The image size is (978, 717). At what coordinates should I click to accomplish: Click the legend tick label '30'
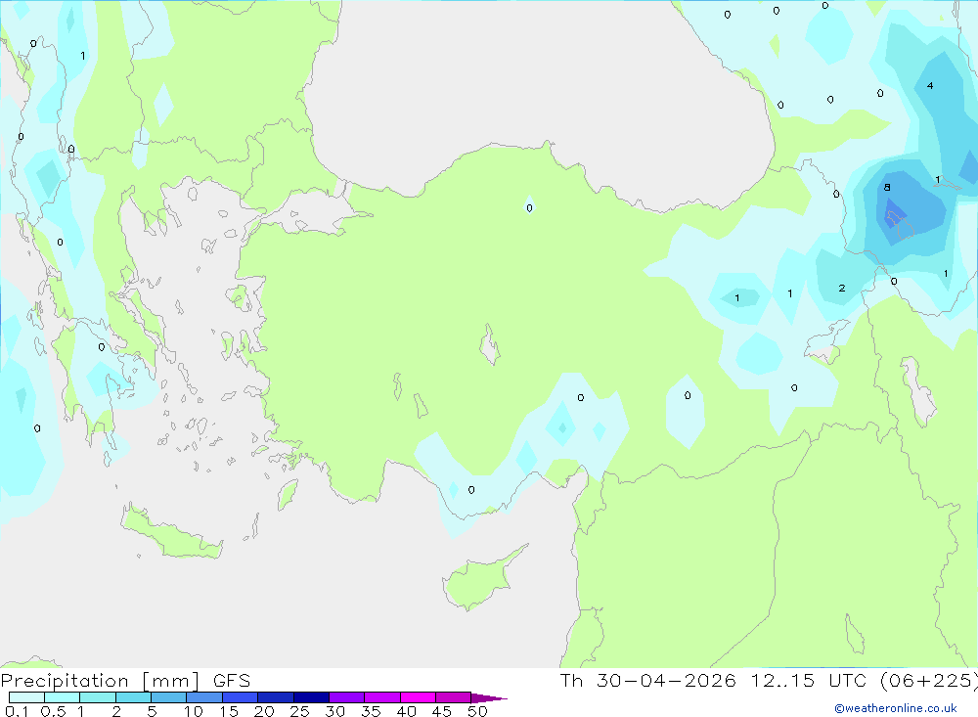[334, 711]
